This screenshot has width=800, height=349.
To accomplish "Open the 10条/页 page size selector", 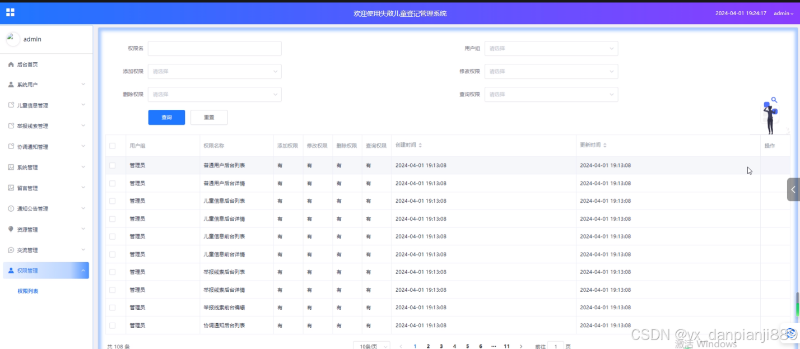I will click(x=371, y=346).
